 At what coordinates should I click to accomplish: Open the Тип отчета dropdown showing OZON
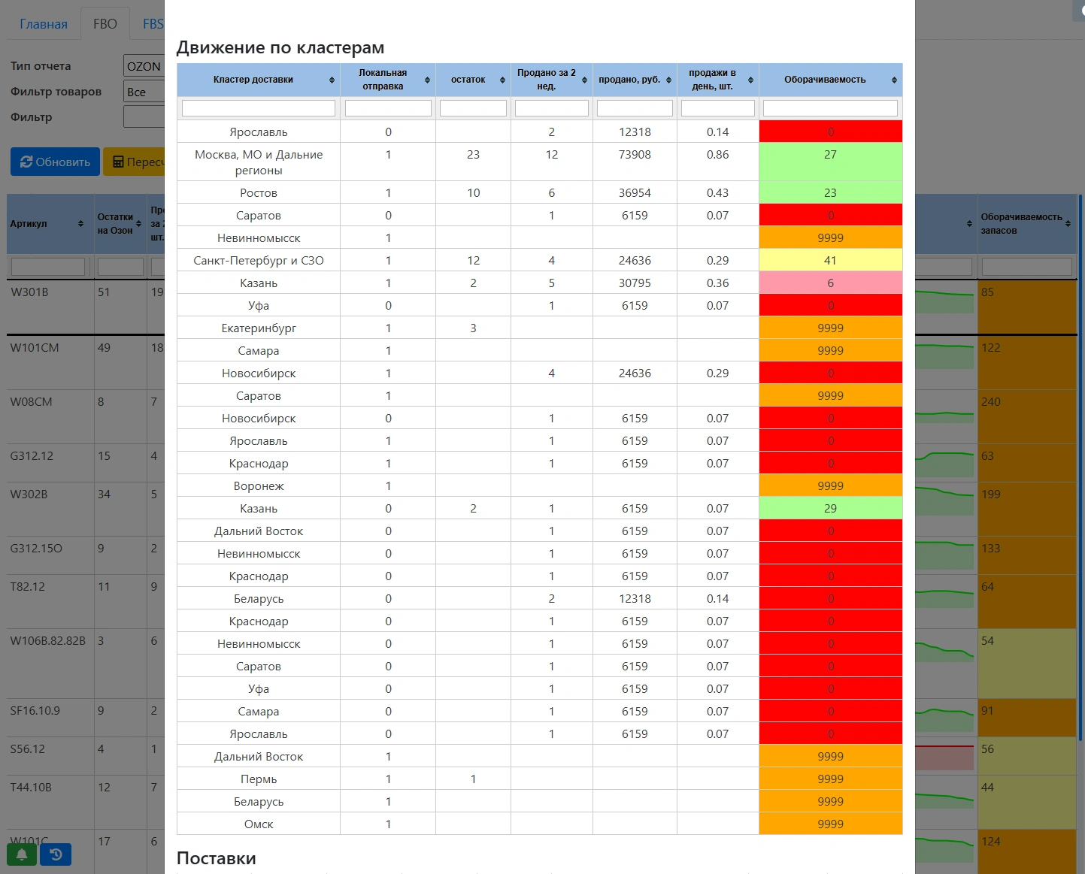click(x=144, y=66)
